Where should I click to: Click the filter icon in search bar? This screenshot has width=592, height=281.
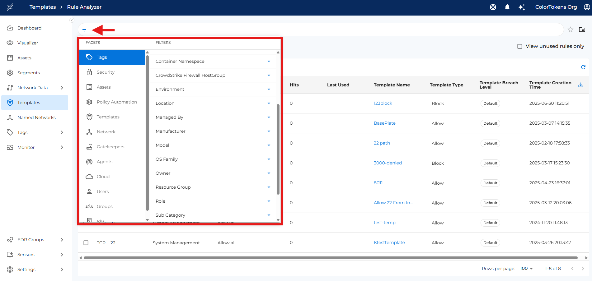pyautogui.click(x=84, y=30)
